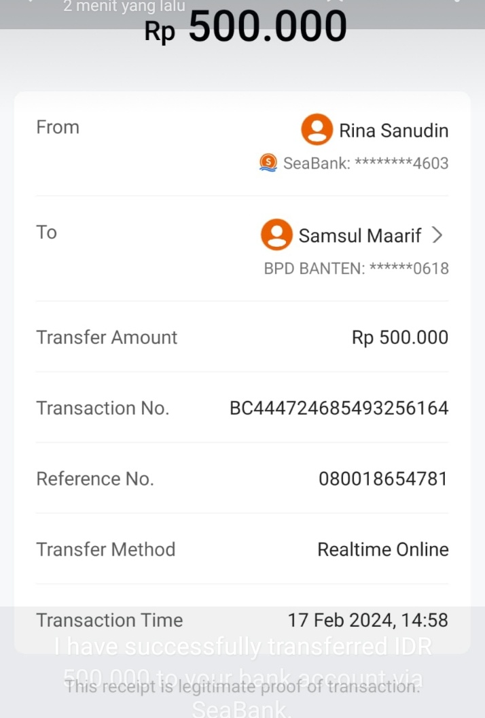Tap the SeaBank logo icon
485x718 pixels.
[269, 163]
